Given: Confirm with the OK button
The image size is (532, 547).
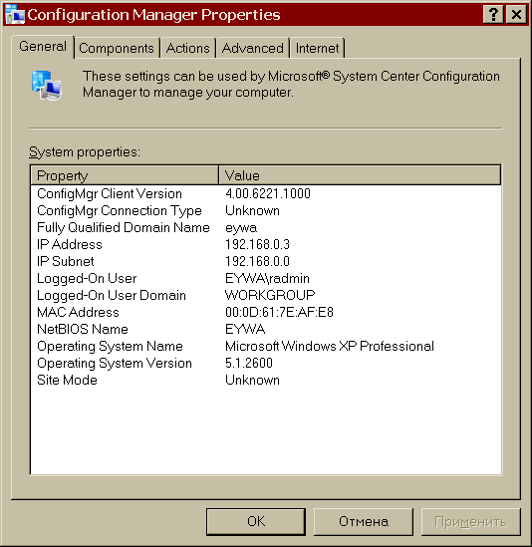Looking at the screenshot, I should 256,521.
